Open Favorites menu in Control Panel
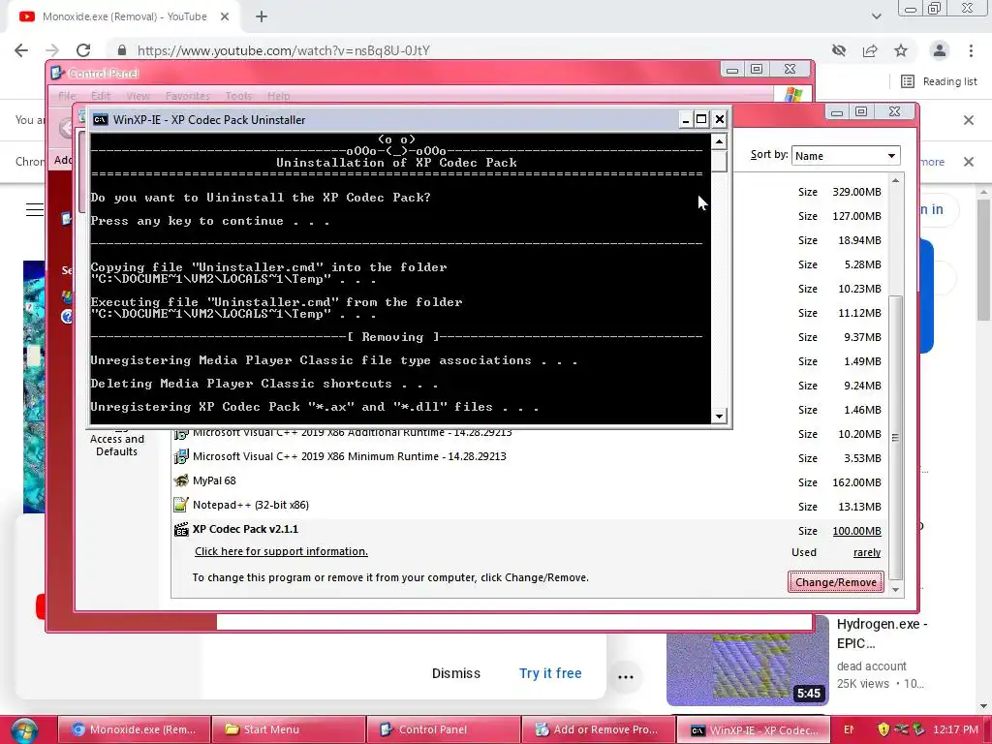The height and width of the screenshot is (744, 992). (187, 96)
